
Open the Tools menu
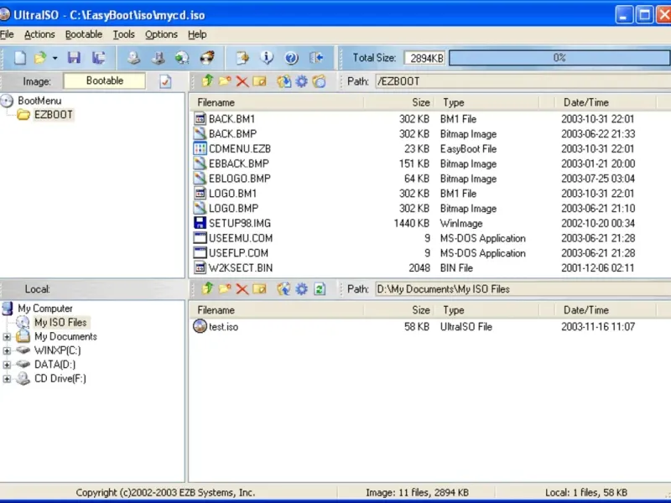point(123,34)
